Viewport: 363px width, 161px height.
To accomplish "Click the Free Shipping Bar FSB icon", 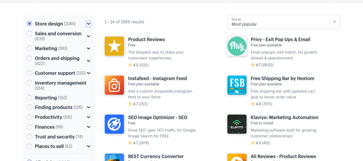I will tap(237, 85).
